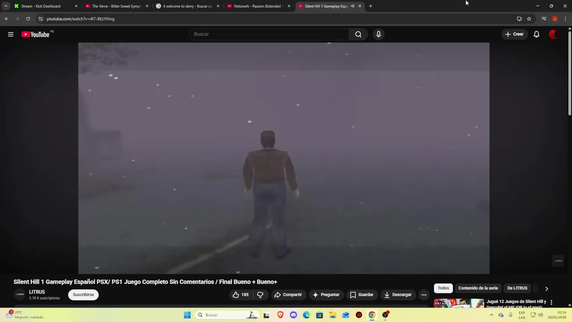View site information icon in address bar
572x322 pixels.
41,19
